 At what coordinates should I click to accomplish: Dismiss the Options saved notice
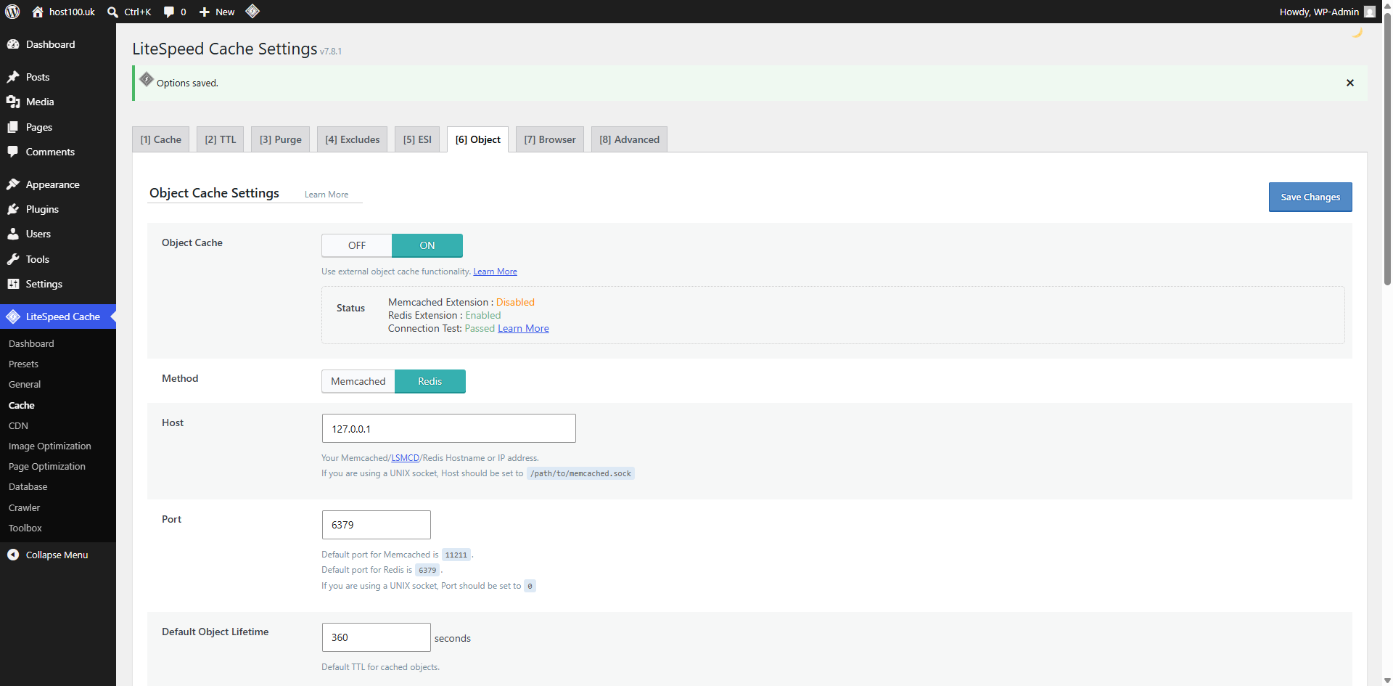[1350, 83]
